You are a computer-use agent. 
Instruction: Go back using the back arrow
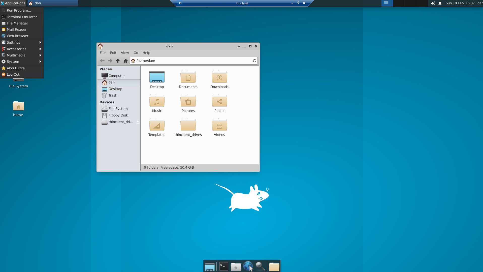click(x=102, y=61)
